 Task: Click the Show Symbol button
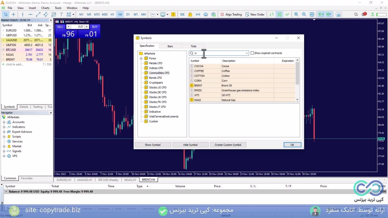(152, 145)
